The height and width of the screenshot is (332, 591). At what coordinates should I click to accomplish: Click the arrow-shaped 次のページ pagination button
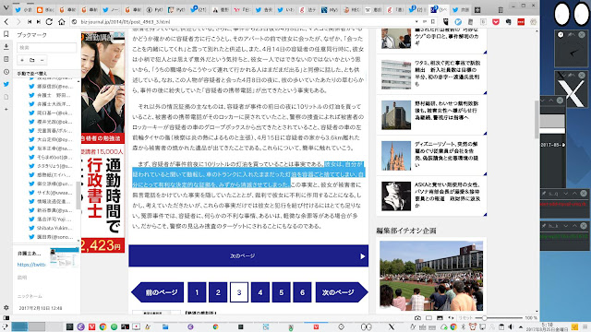tap(342, 292)
